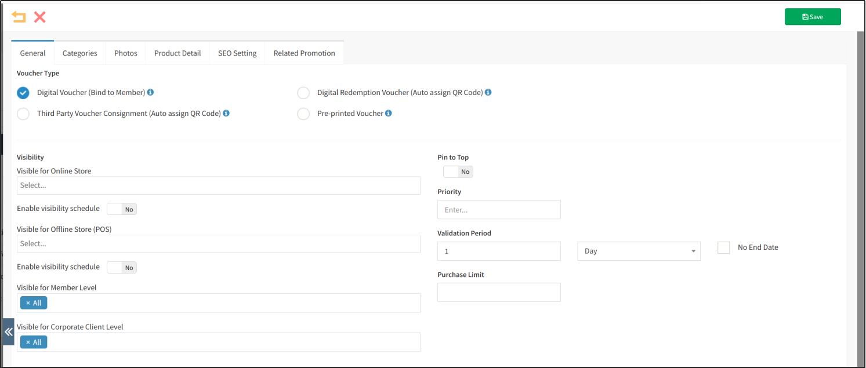This screenshot has width=866, height=368.
Task: Click info icon beside Third Party Voucher Consignment
Action: [x=226, y=113]
